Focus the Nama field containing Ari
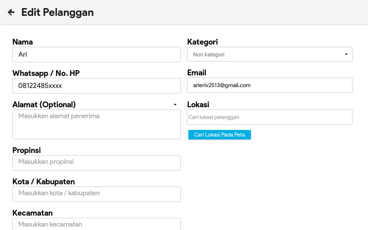The width and height of the screenshot is (368, 230). click(96, 54)
